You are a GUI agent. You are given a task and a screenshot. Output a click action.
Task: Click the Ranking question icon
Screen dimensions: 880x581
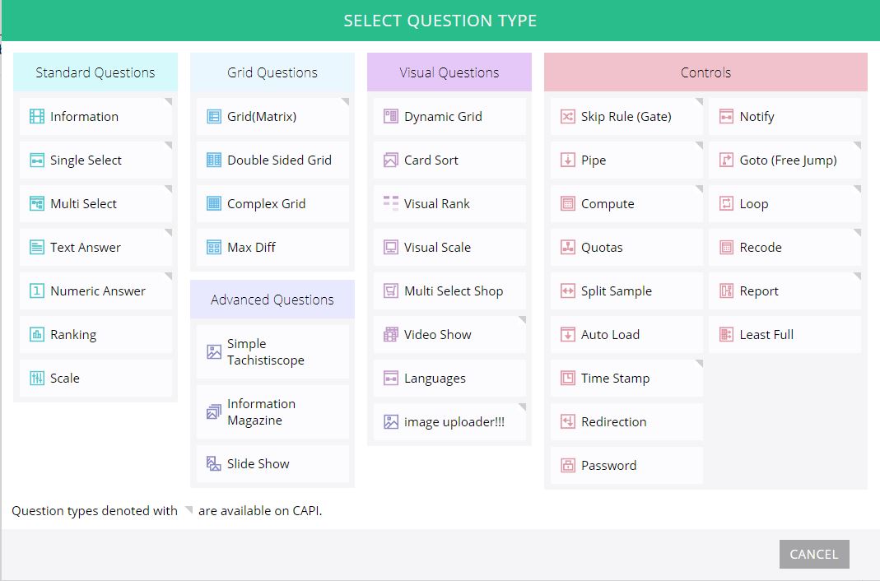37,335
